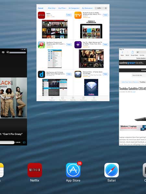Open the Fan TV screenshot thumbnail
The image size is (146, 194).
91,59
